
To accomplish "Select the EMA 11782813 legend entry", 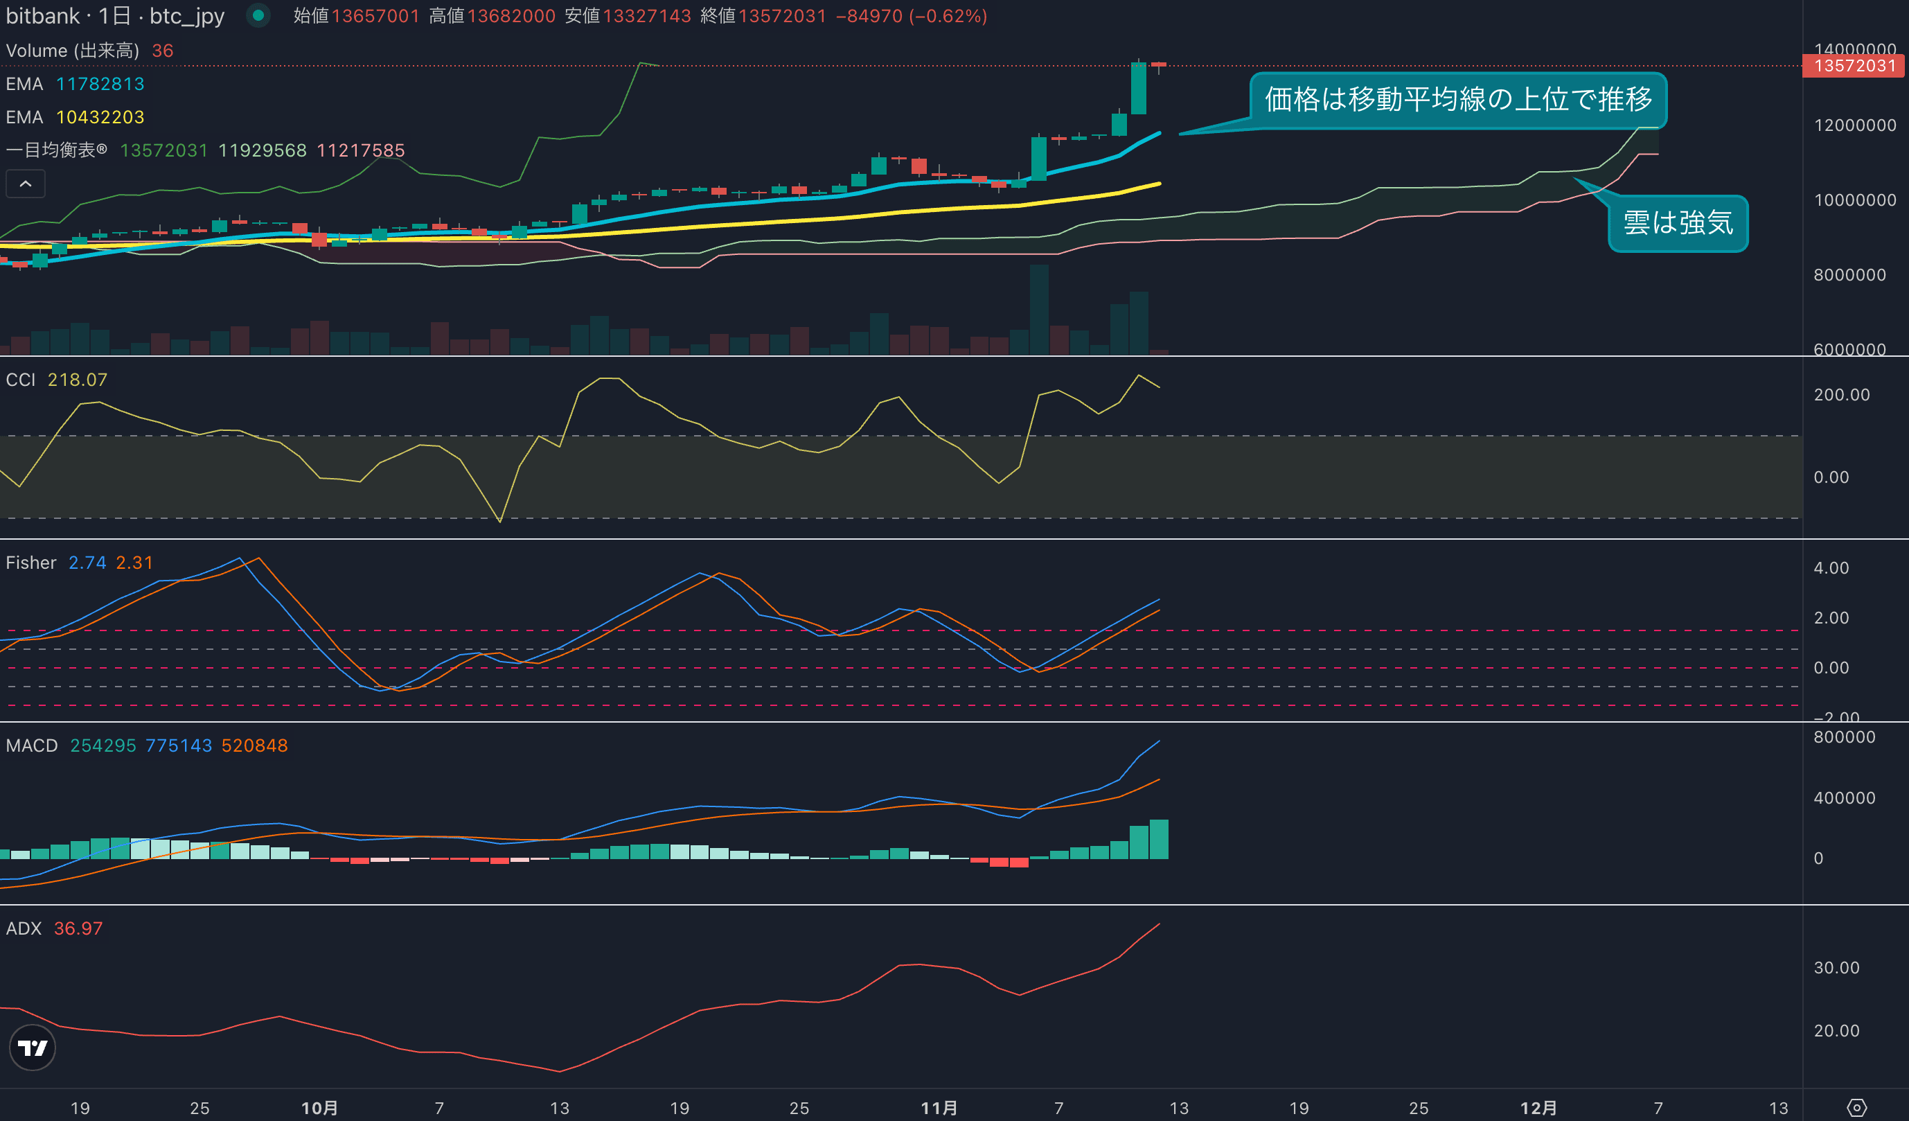I will click(x=74, y=84).
